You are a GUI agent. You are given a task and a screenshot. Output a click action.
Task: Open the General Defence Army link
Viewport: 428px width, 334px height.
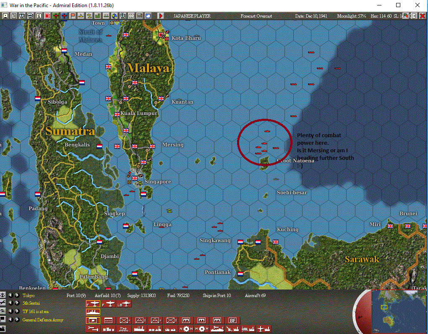click(x=43, y=320)
